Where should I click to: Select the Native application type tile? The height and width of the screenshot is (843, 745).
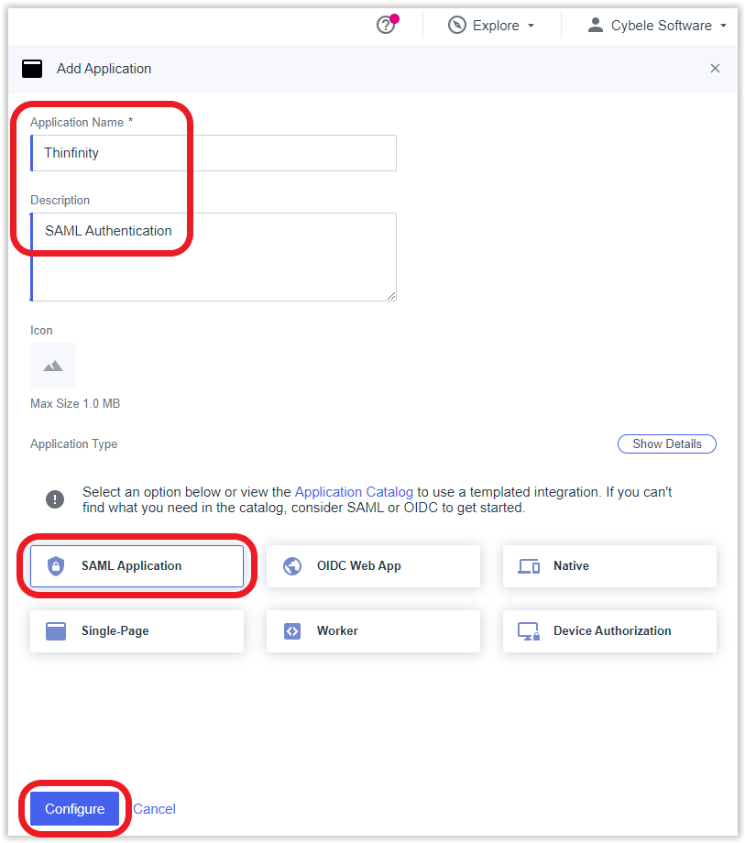[x=609, y=565]
